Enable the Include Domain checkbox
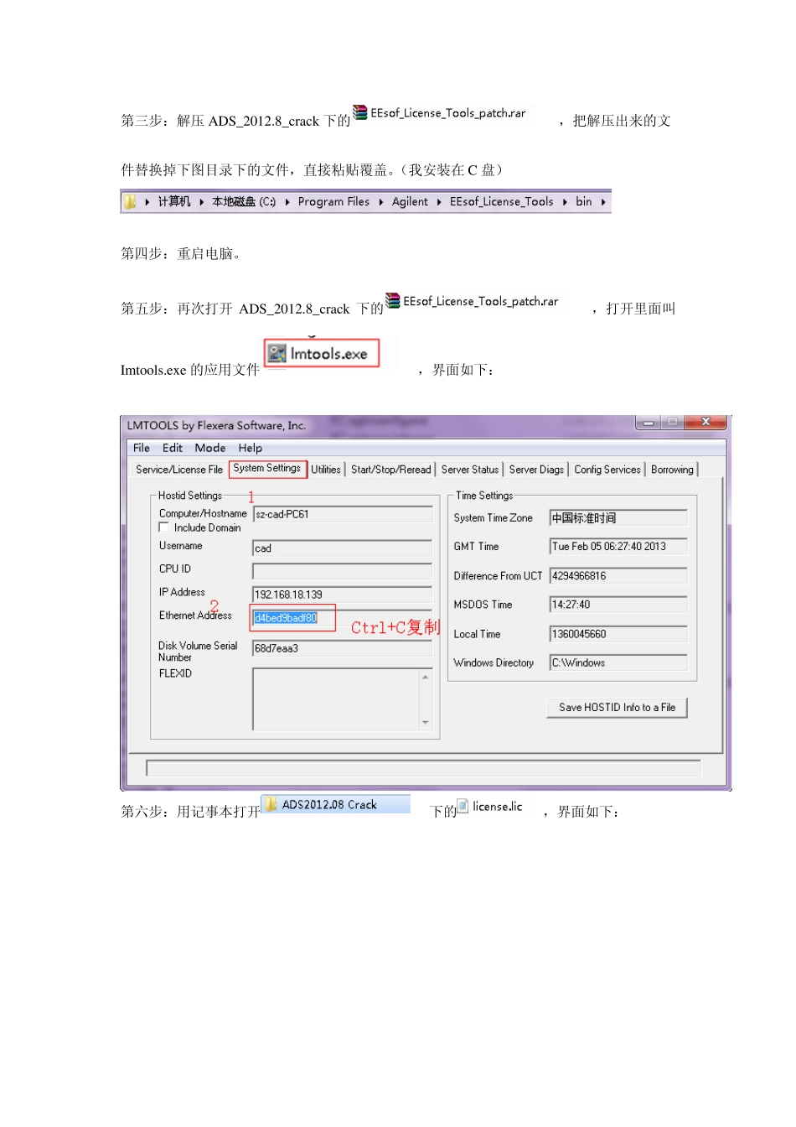This screenshot has height=1127, width=796. click(164, 527)
